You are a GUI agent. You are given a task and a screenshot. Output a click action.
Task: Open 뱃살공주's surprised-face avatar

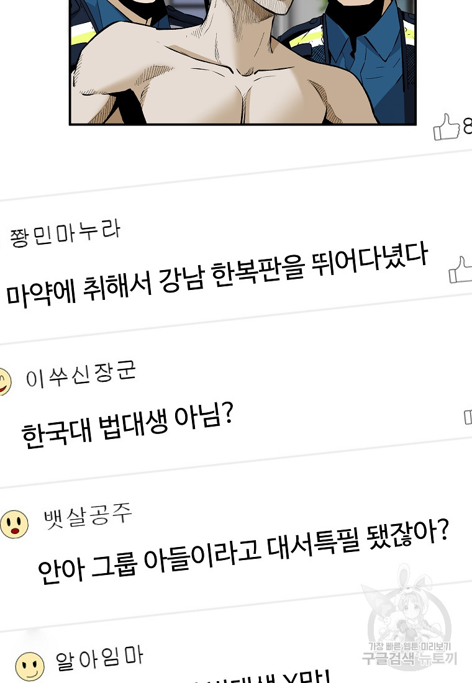[14, 524]
